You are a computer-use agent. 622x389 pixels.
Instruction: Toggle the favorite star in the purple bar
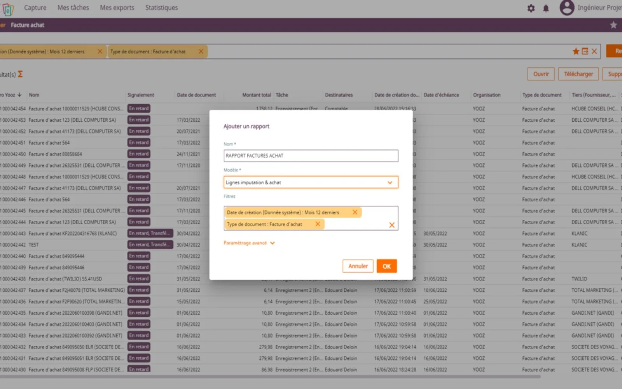[613, 25]
